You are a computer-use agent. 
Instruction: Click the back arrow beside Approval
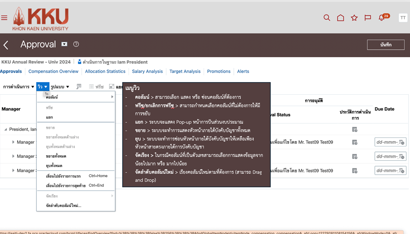pyautogui.click(x=6, y=45)
